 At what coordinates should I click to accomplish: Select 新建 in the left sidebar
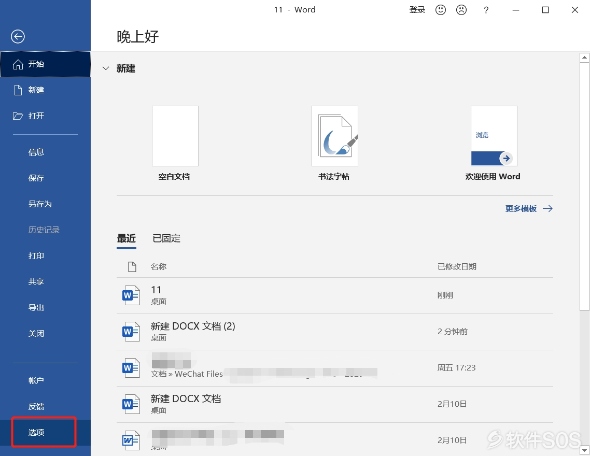tap(45, 90)
